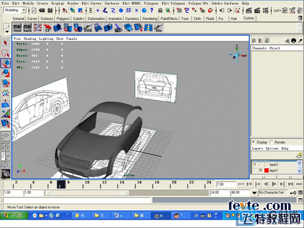The height and width of the screenshot is (228, 304).
Task: Select the arrow Select tool
Action: tap(5, 42)
